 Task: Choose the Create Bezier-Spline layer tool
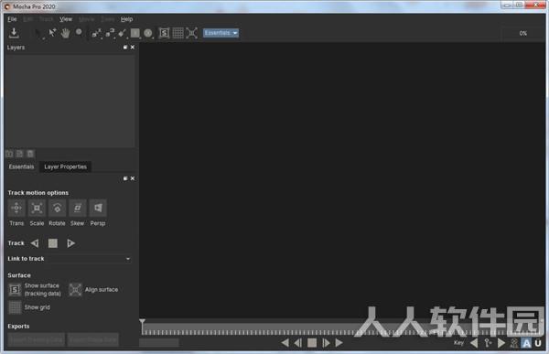pos(110,33)
